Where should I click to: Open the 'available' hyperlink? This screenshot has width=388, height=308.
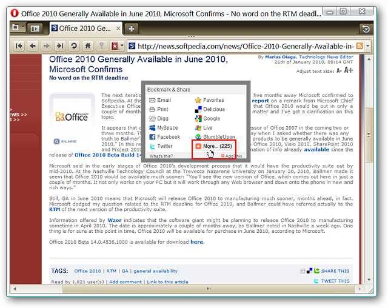click(x=316, y=149)
